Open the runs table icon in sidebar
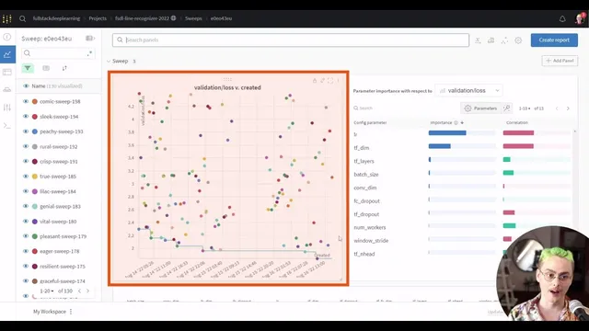589x331 pixels. click(x=7, y=72)
